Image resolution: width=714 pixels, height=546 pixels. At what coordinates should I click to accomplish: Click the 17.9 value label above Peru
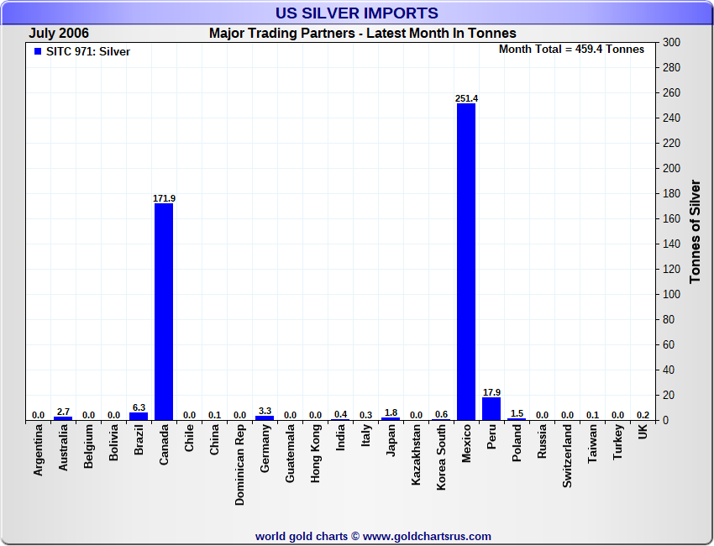491,391
